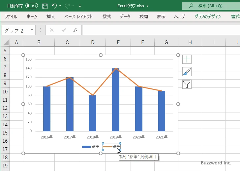Screen dimensions: 240x171
Task: Click the 160 vertical axis value
Action: tap(29, 59)
